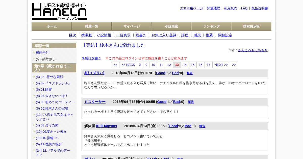Open the 小説検索 tab

click(171, 26)
